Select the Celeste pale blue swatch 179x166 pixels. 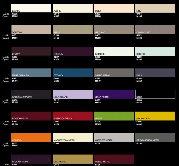155,51
